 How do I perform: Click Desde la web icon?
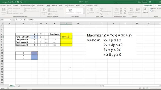click(8, 11)
